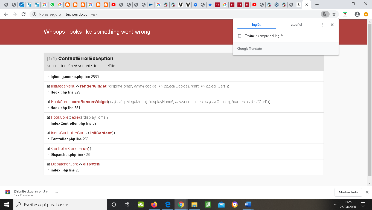Open the Mail app in taskbar

click(x=221, y=204)
